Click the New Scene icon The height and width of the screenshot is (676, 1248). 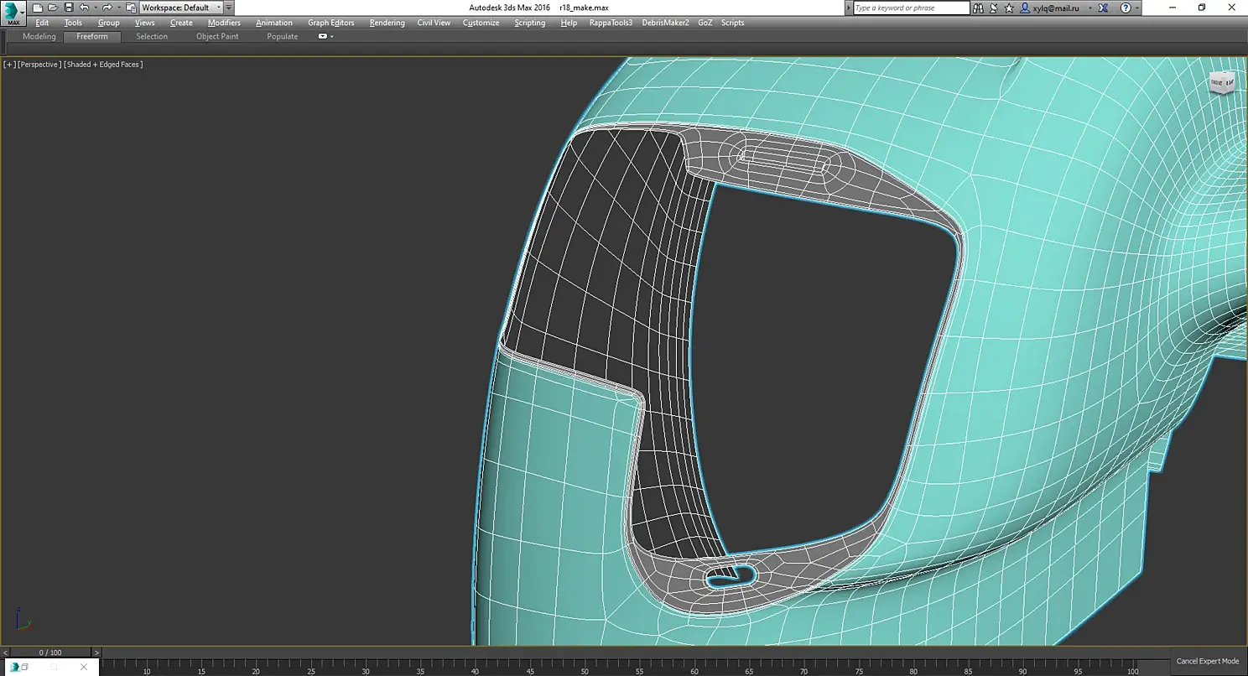click(38, 8)
